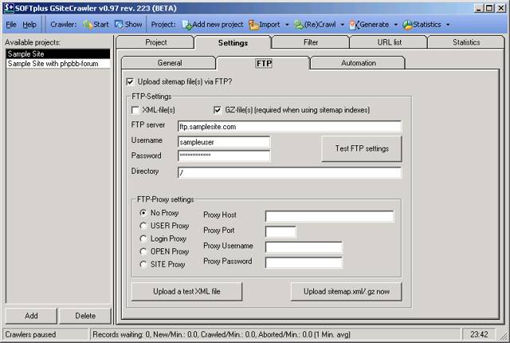Click the Import toolbar icon
The height and width of the screenshot is (343, 510).
click(x=253, y=25)
